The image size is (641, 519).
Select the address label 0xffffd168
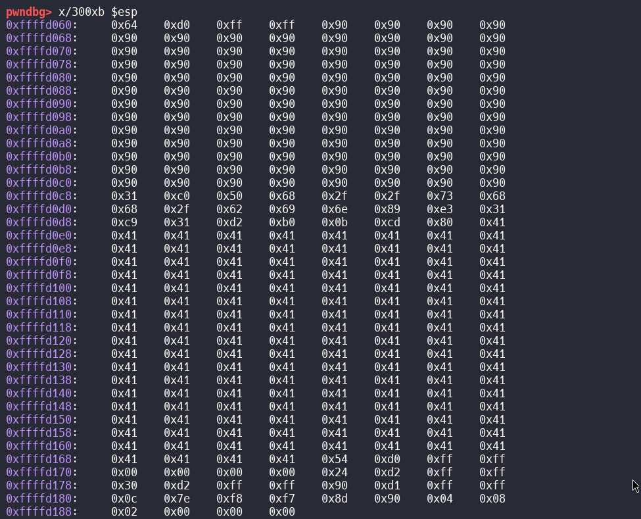39,459
